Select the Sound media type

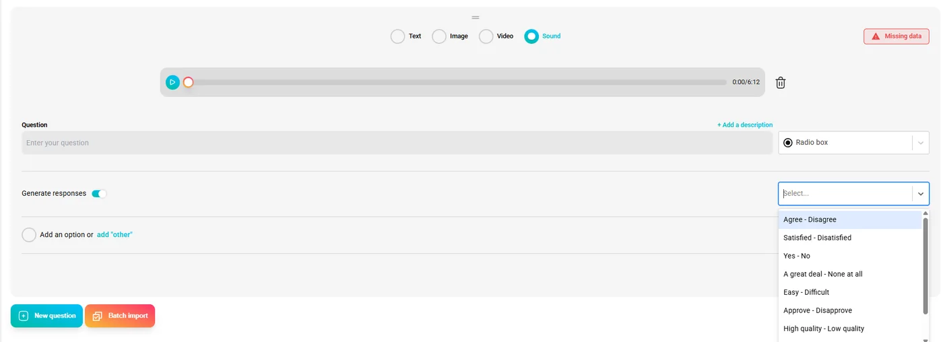531,36
